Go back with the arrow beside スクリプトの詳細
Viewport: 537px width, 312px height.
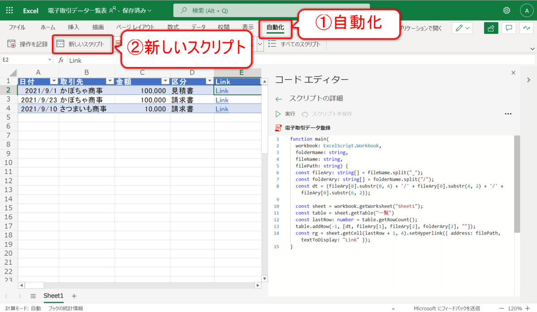tap(279, 98)
